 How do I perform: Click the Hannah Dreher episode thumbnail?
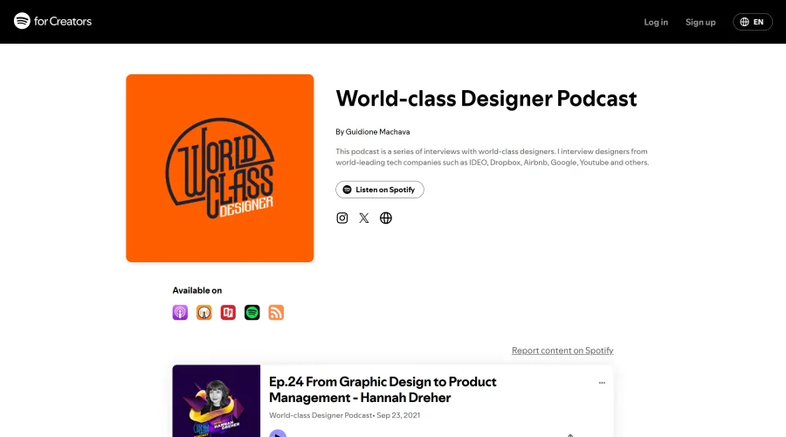pyautogui.click(x=216, y=401)
